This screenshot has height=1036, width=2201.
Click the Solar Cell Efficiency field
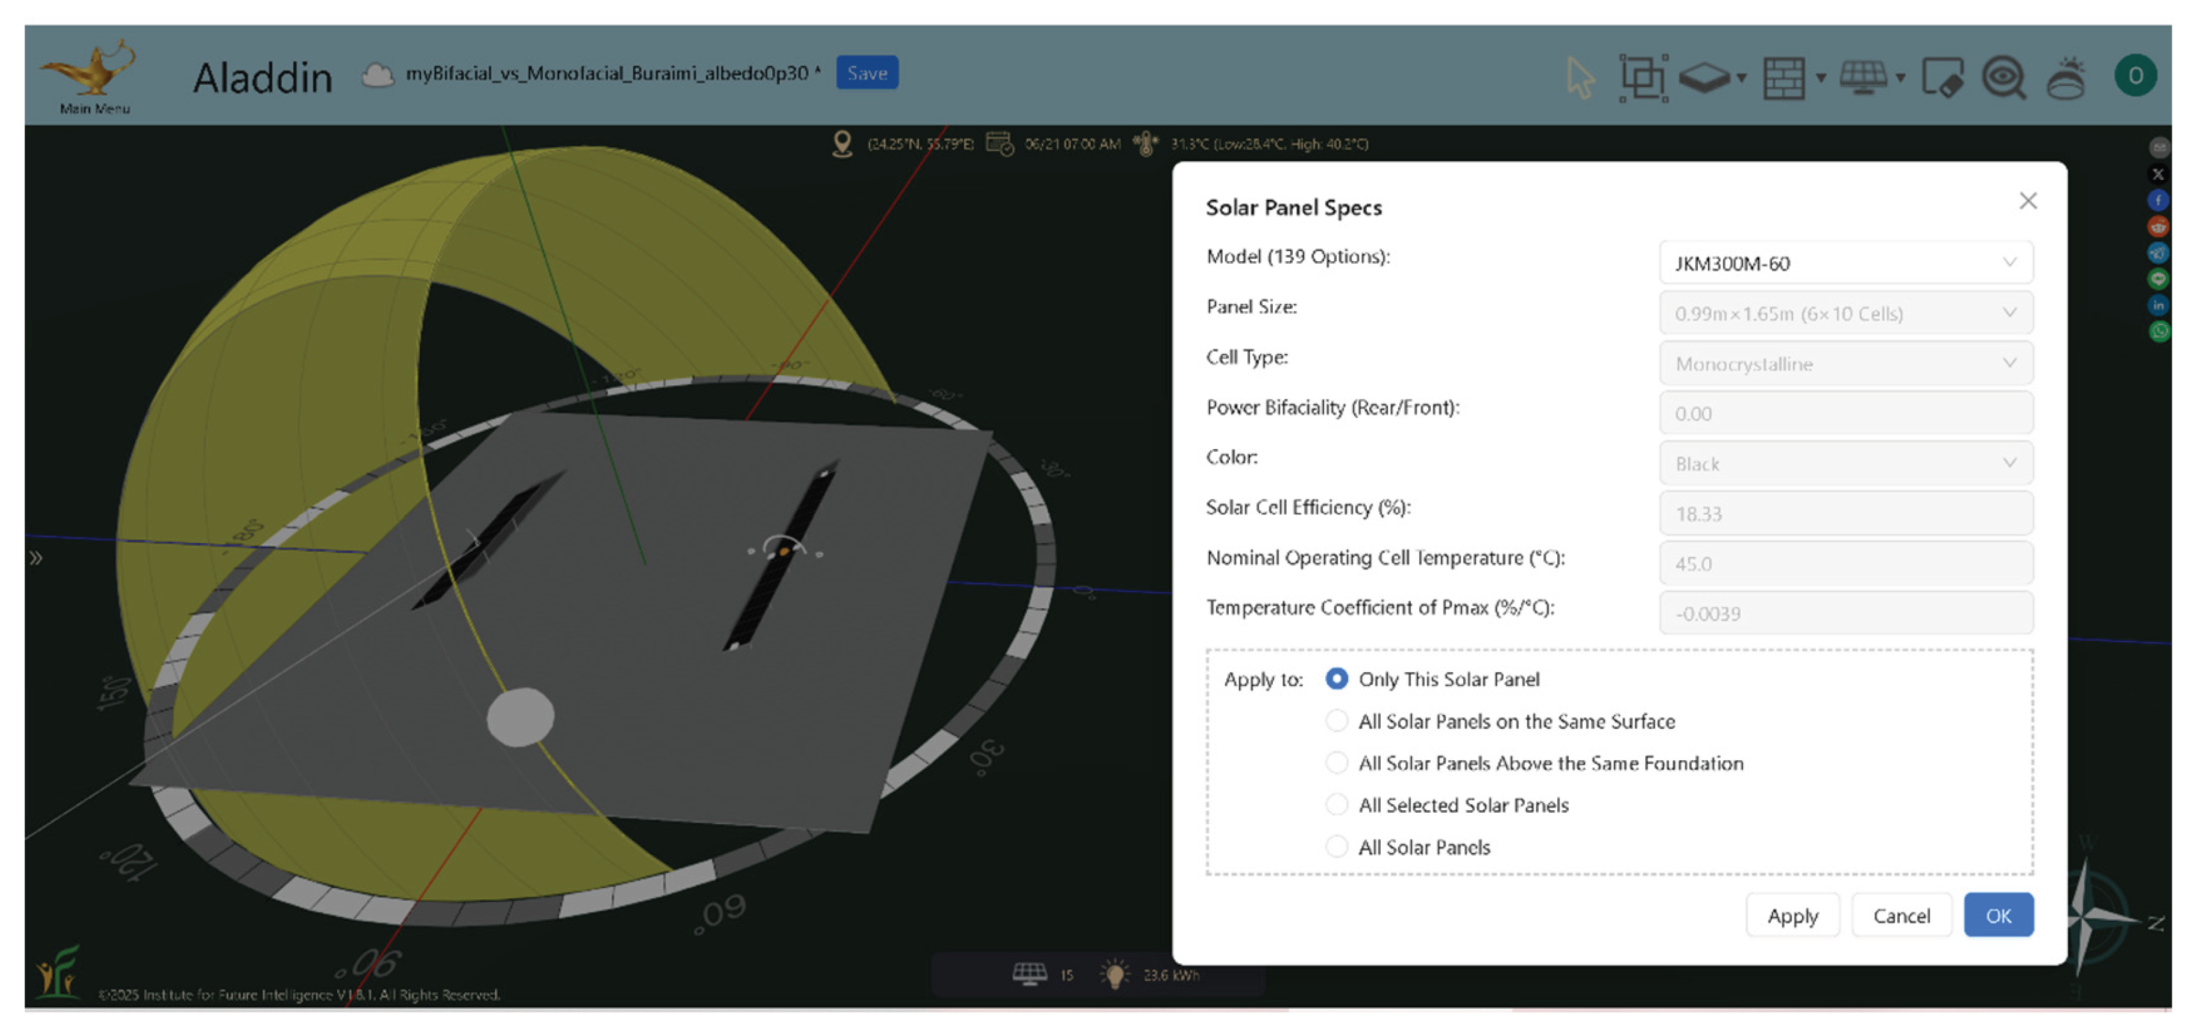point(1846,513)
